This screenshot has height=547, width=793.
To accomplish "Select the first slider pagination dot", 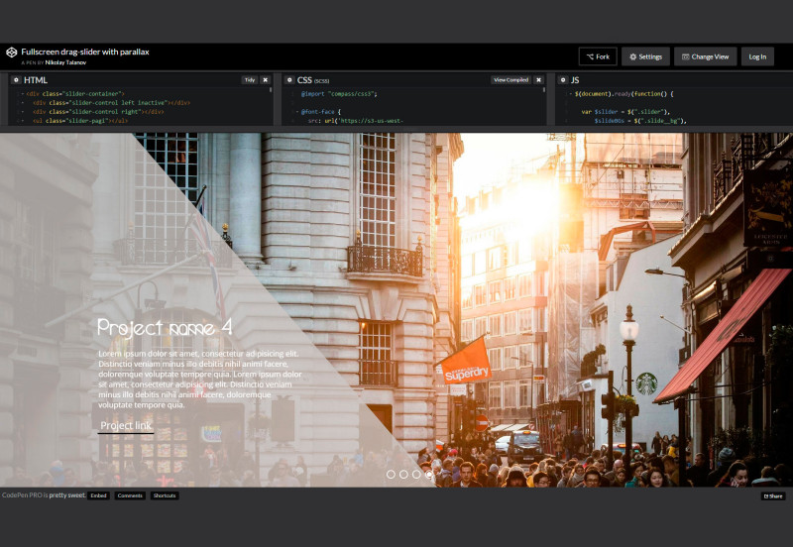I will pyautogui.click(x=391, y=475).
